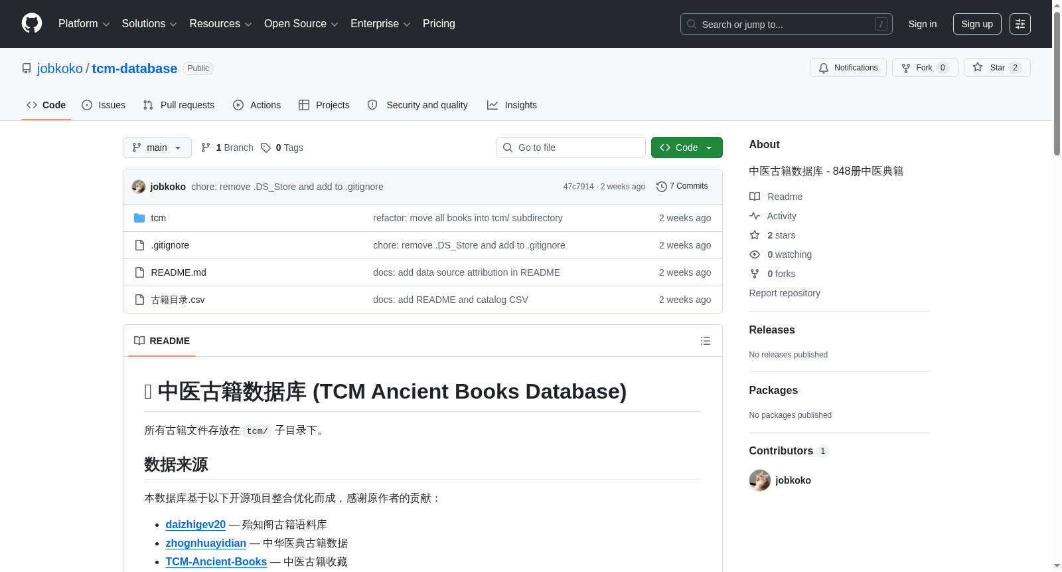Click Sign in

pos(923,24)
